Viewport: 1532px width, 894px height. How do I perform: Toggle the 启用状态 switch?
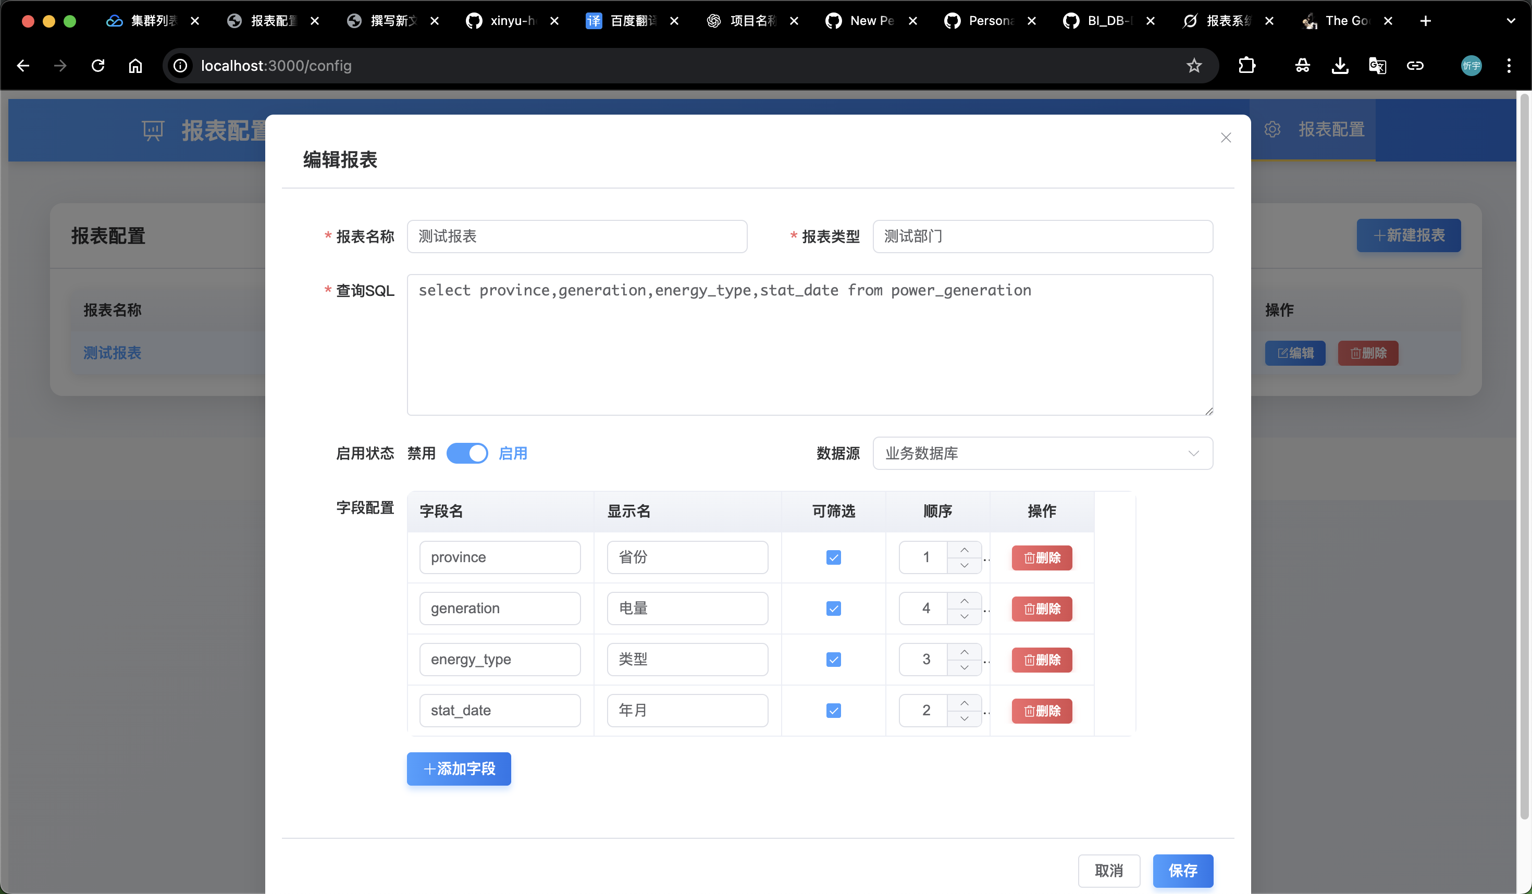(x=467, y=453)
